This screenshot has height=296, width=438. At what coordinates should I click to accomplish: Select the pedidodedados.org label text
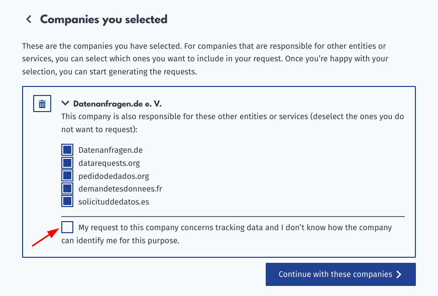click(x=114, y=176)
